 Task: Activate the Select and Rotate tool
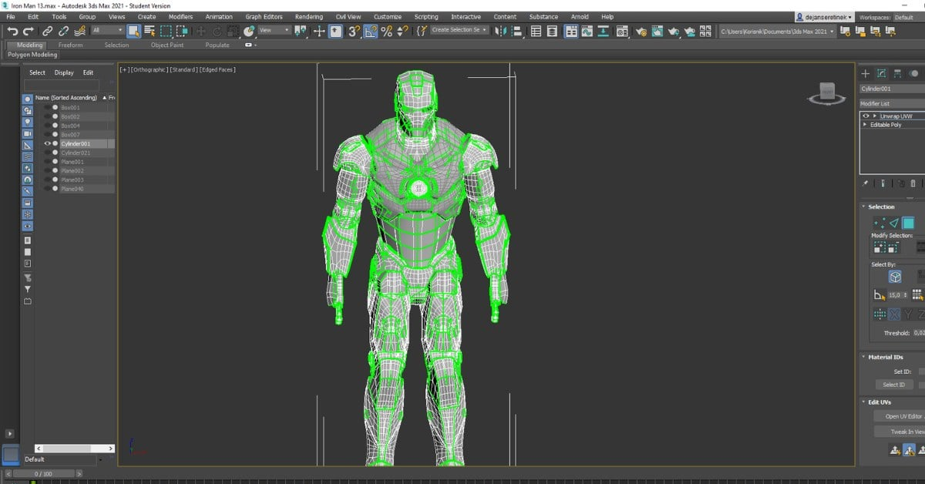click(218, 31)
